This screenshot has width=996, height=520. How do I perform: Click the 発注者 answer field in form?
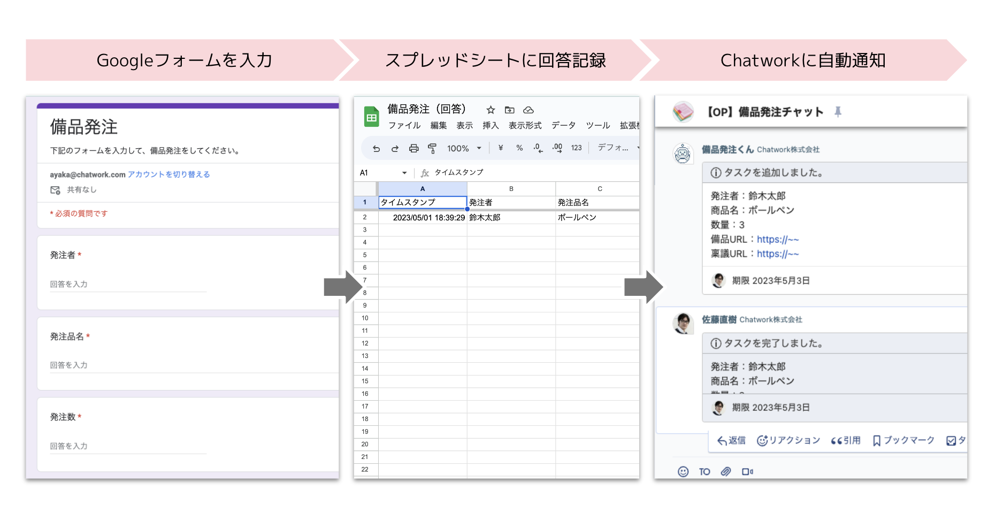[128, 285]
